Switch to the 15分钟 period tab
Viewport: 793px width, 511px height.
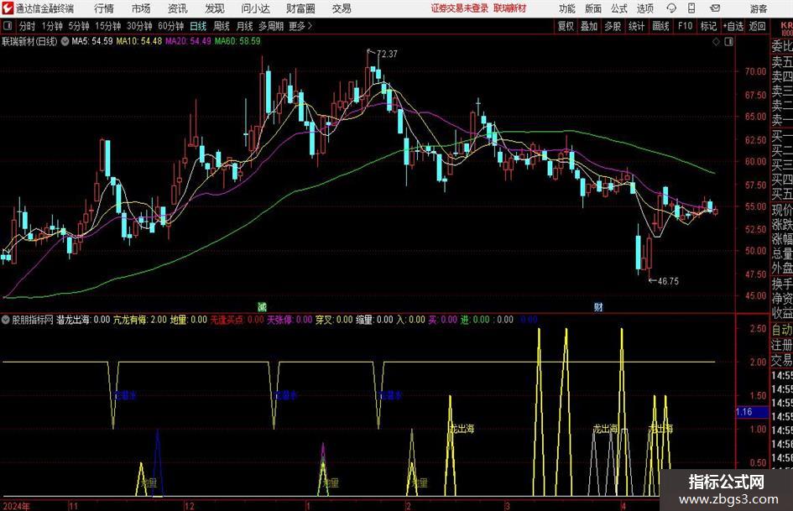(x=107, y=26)
